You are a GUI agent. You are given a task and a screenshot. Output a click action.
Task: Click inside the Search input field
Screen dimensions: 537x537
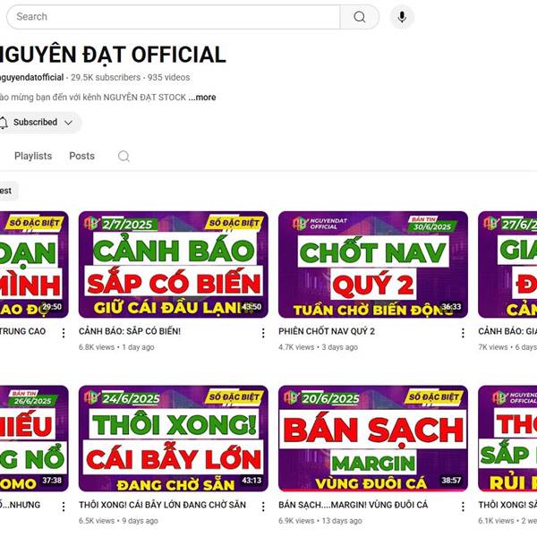point(174,17)
